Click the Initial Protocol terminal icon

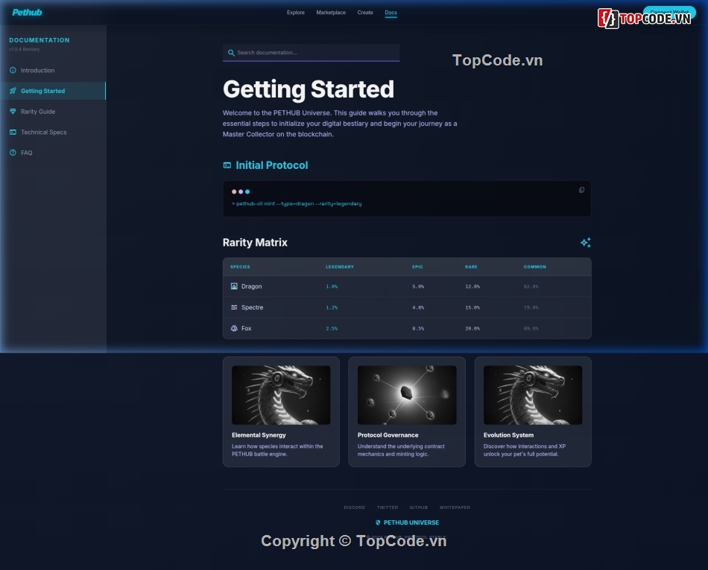pos(227,165)
